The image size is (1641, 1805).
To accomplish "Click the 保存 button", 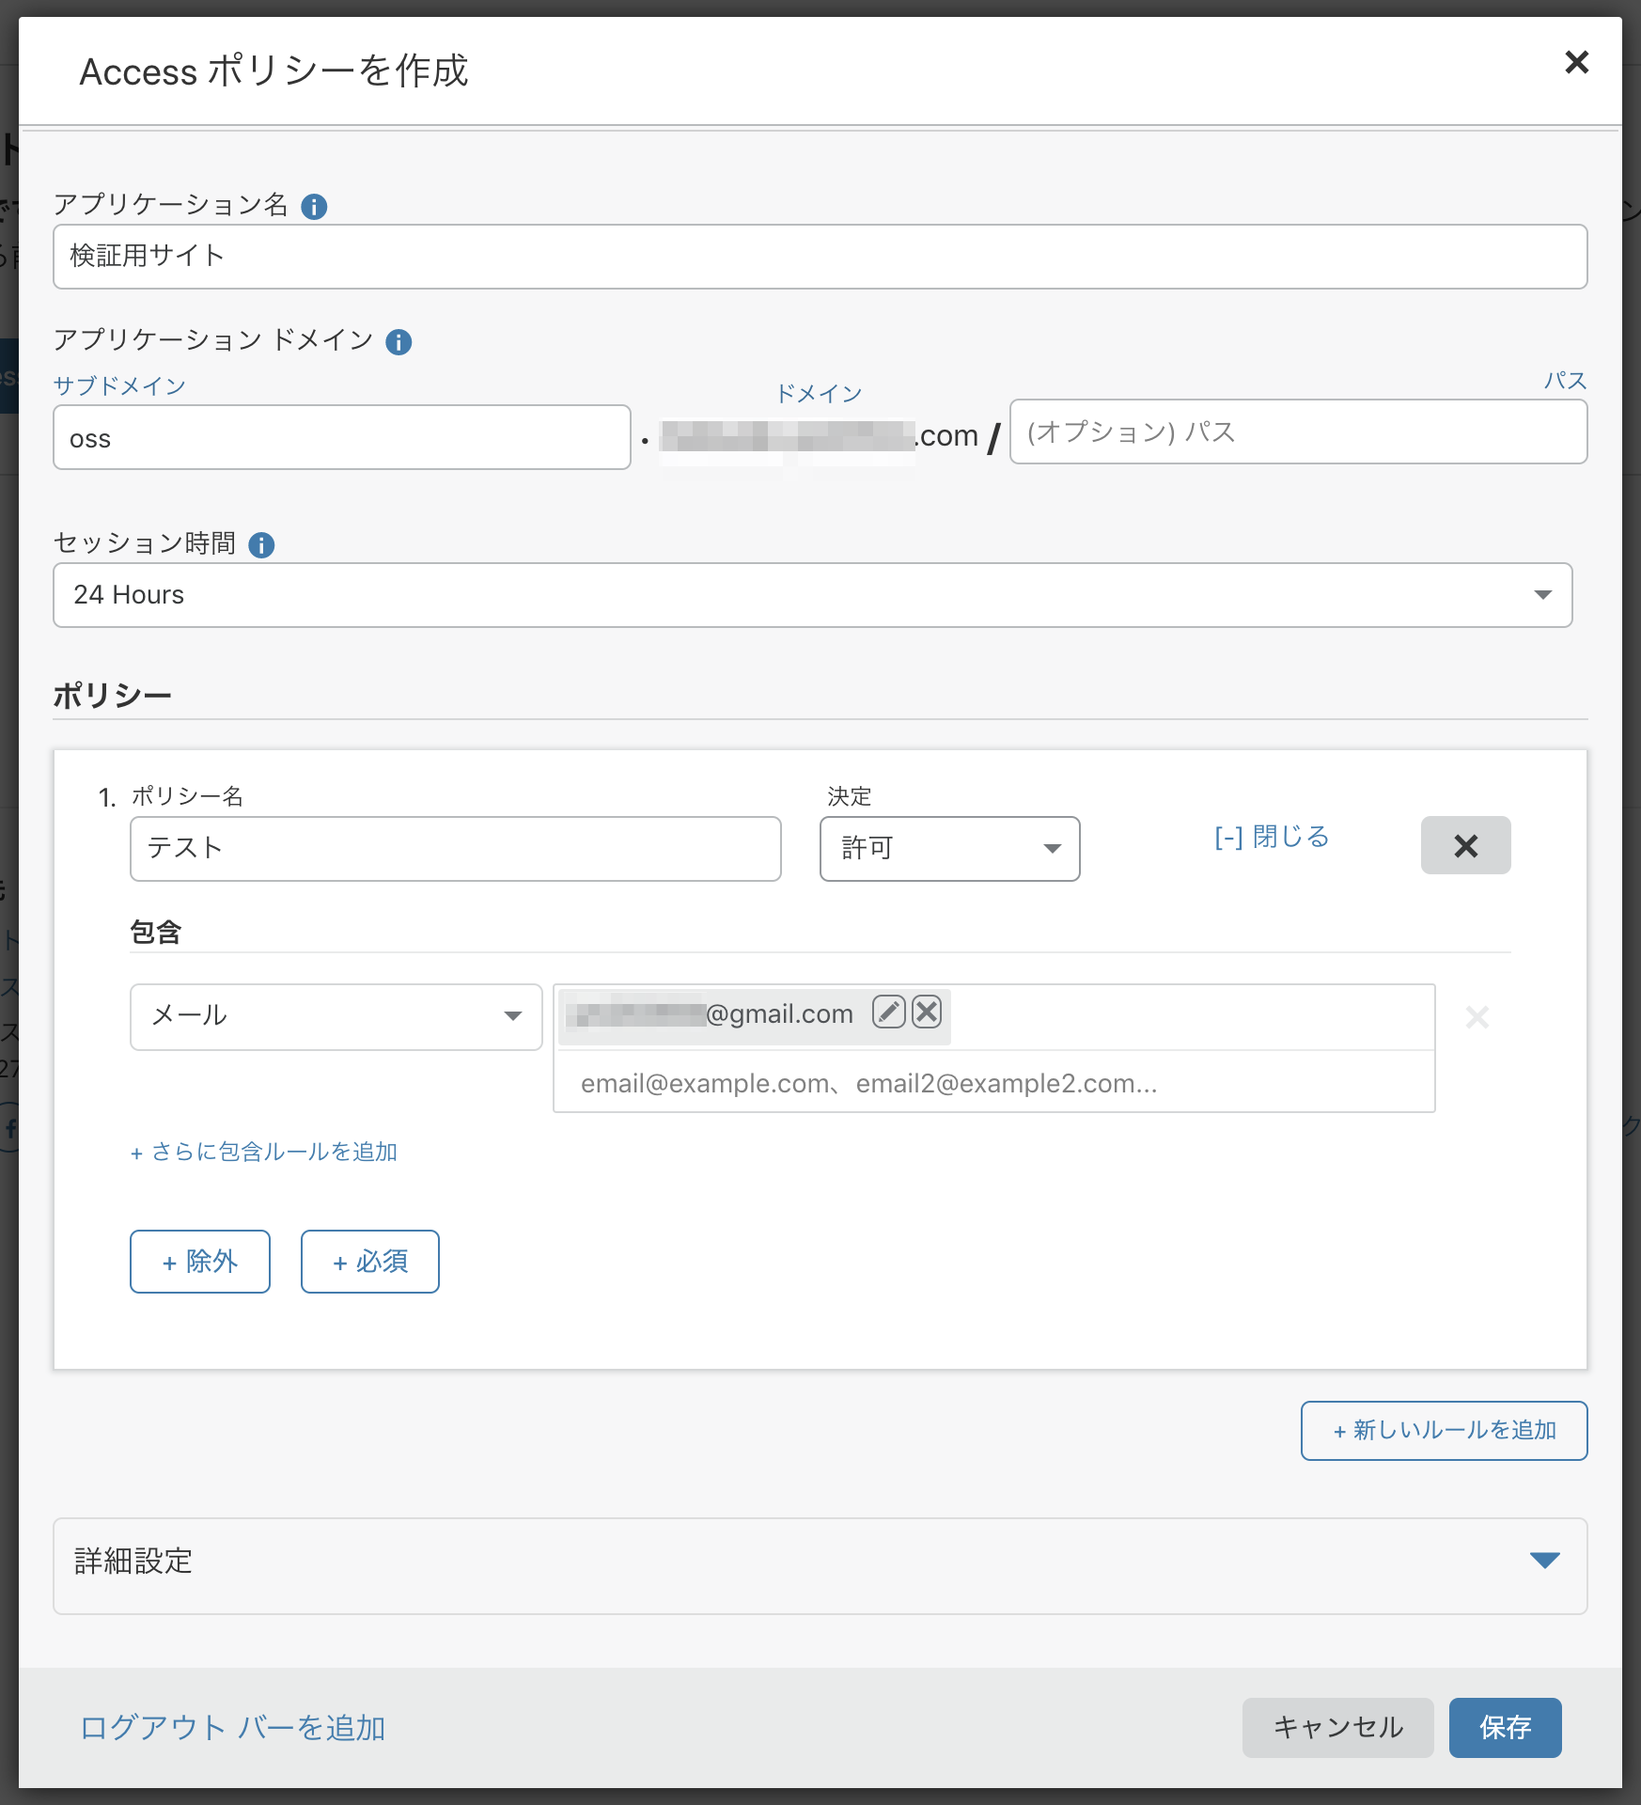I will click(x=1505, y=1727).
